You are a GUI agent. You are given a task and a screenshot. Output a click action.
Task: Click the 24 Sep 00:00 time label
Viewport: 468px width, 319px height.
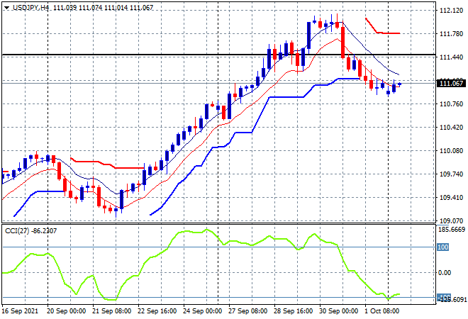[x=202, y=311]
